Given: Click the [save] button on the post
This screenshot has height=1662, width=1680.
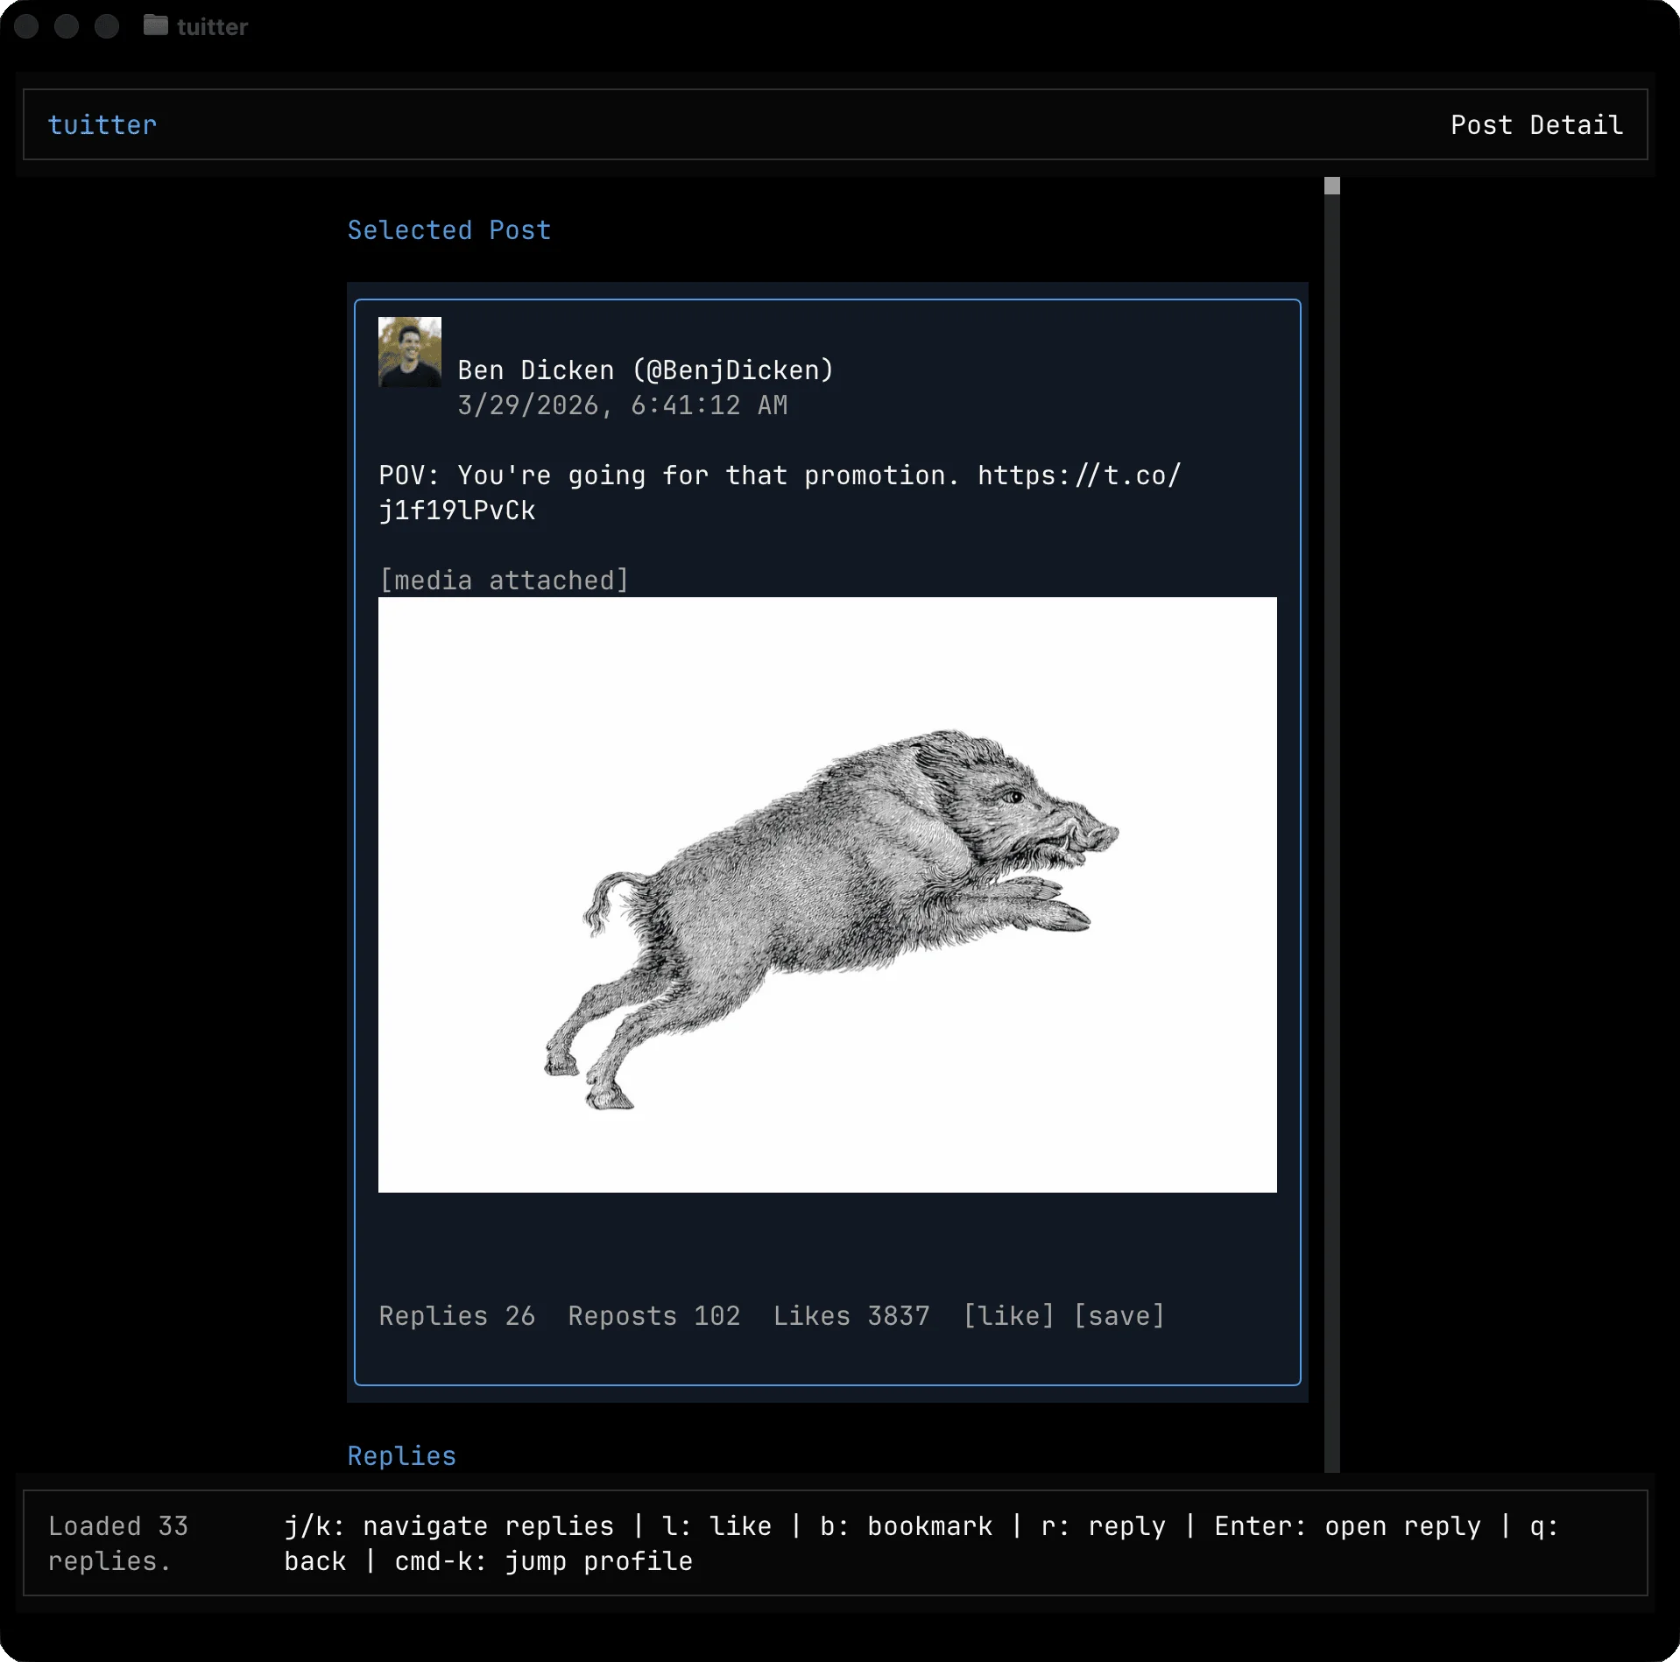Looking at the screenshot, I should coord(1119,1316).
